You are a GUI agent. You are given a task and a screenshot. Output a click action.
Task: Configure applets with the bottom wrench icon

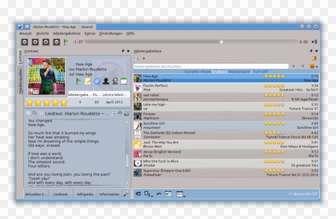(x=126, y=194)
